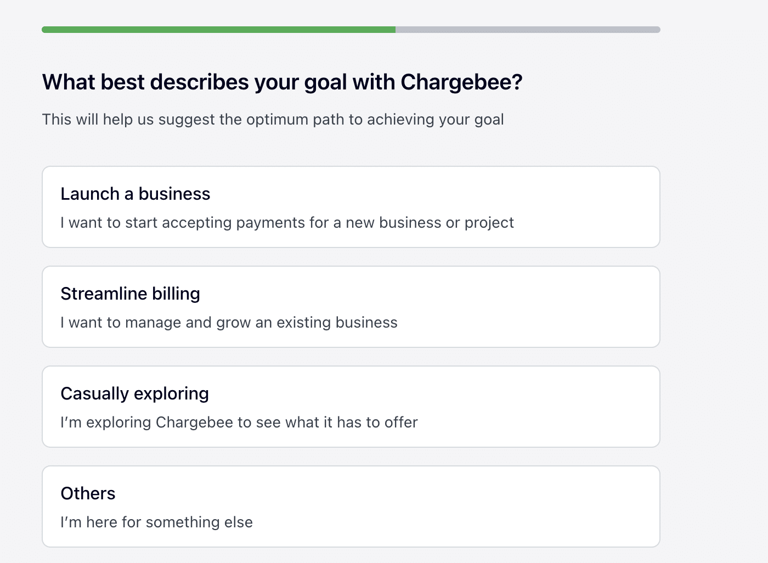Click the subtitle about suggesting the optimum path

pos(273,119)
